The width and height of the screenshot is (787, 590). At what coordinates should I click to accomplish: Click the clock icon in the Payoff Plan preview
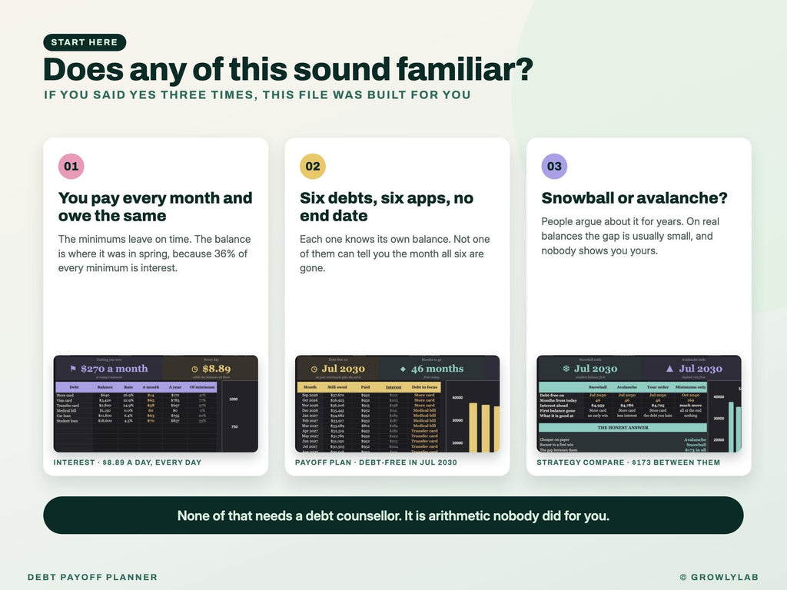[314, 370]
